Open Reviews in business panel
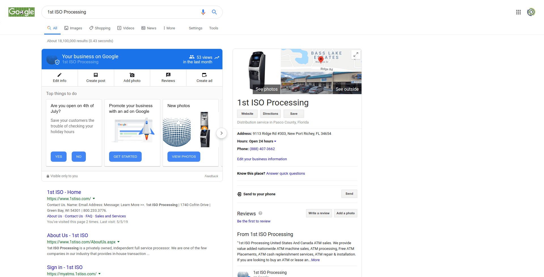 [x=168, y=78]
